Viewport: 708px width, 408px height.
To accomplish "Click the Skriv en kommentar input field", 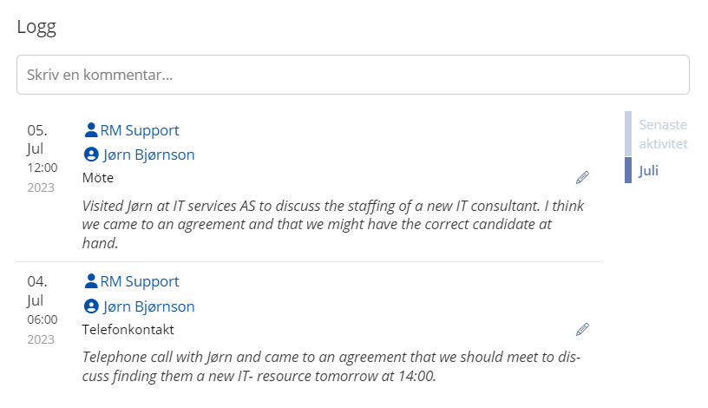I will click(x=352, y=76).
